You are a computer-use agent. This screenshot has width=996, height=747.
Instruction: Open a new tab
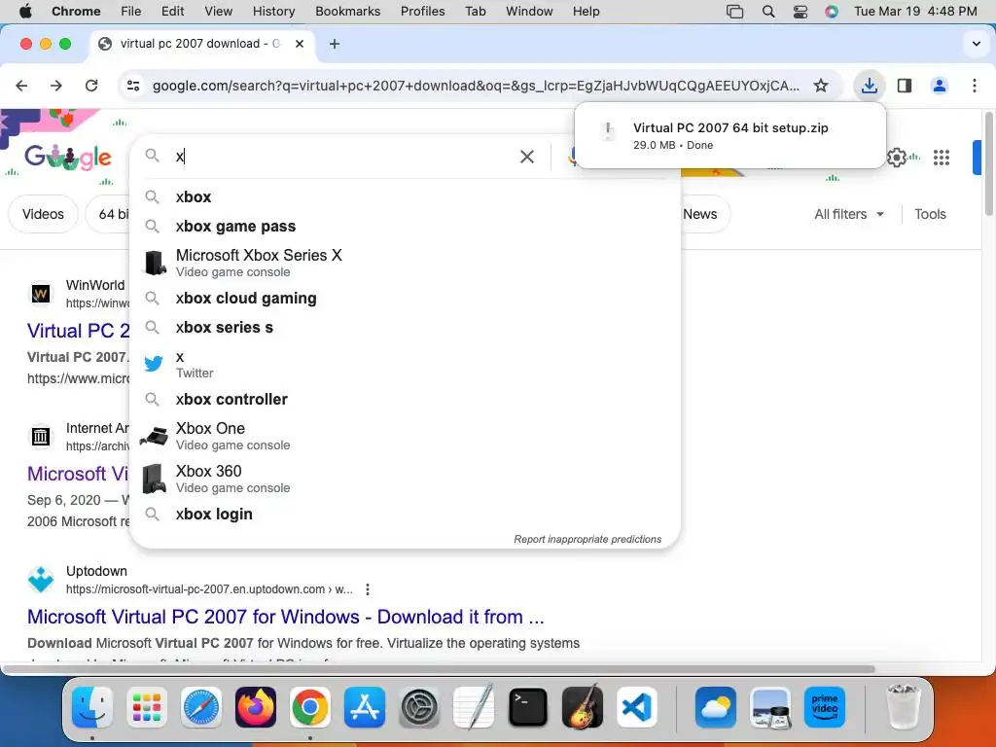click(335, 44)
